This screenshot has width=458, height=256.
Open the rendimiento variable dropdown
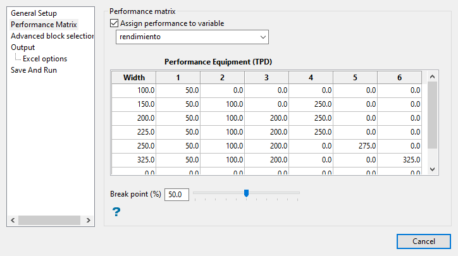tap(192, 37)
